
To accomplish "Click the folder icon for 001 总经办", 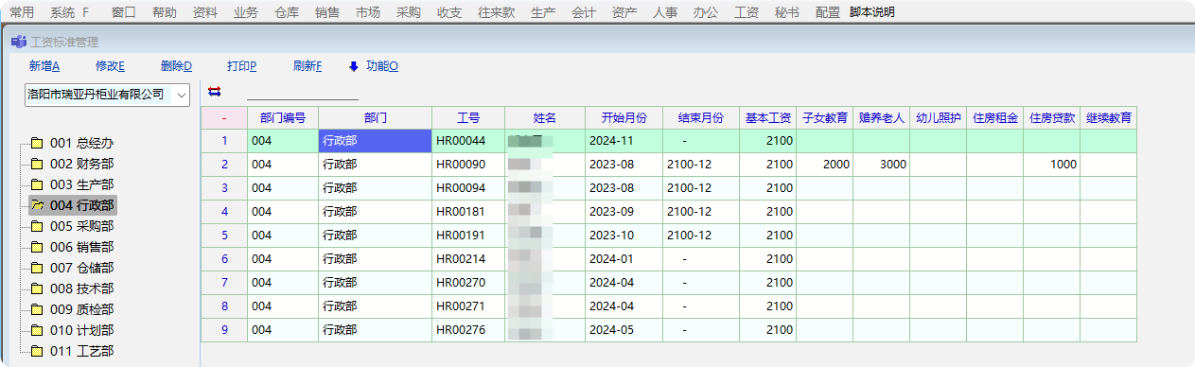I will click(38, 144).
